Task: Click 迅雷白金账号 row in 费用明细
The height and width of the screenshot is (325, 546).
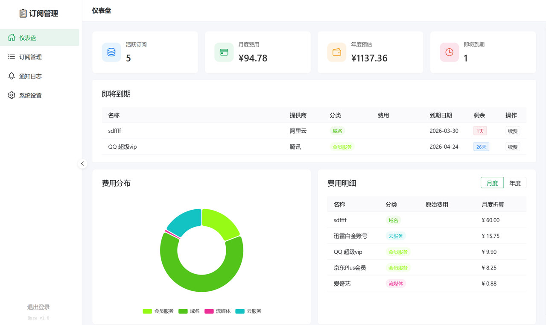Action: tap(427, 236)
